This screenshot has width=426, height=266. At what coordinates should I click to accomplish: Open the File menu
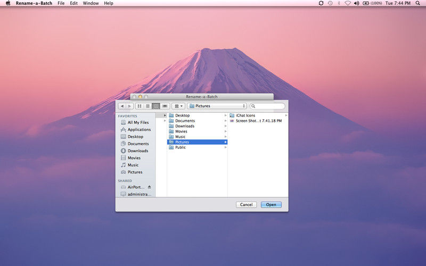click(x=61, y=3)
